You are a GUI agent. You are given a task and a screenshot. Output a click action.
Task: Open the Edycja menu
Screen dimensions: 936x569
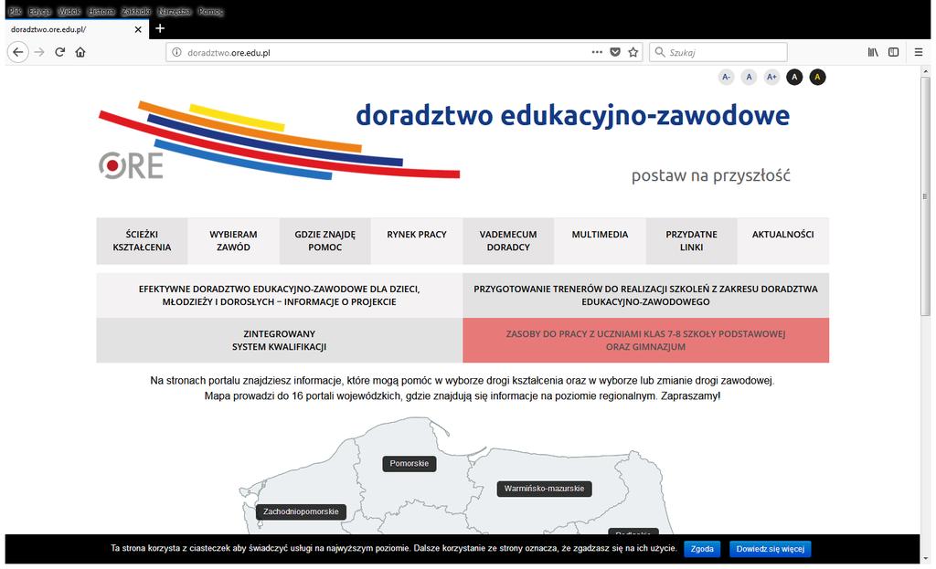click(x=40, y=11)
